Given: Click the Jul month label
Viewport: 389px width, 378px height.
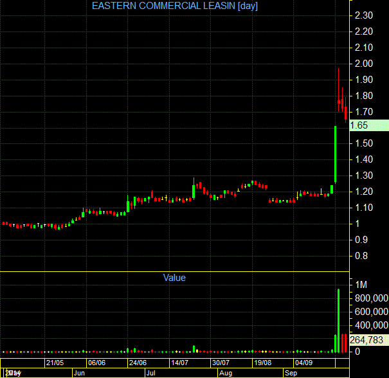Looking at the screenshot, I should click(151, 373).
